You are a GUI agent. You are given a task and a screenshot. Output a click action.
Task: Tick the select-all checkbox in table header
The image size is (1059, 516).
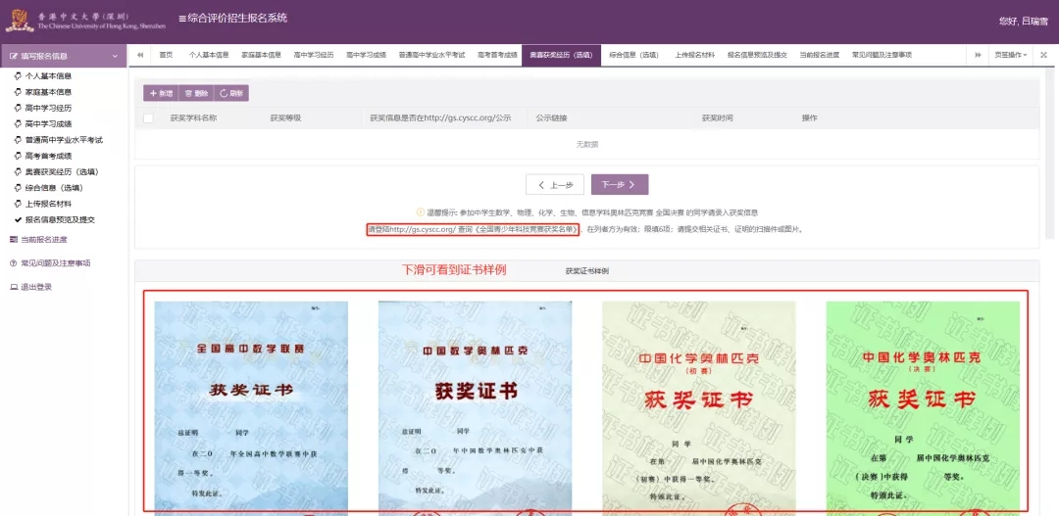coord(149,117)
